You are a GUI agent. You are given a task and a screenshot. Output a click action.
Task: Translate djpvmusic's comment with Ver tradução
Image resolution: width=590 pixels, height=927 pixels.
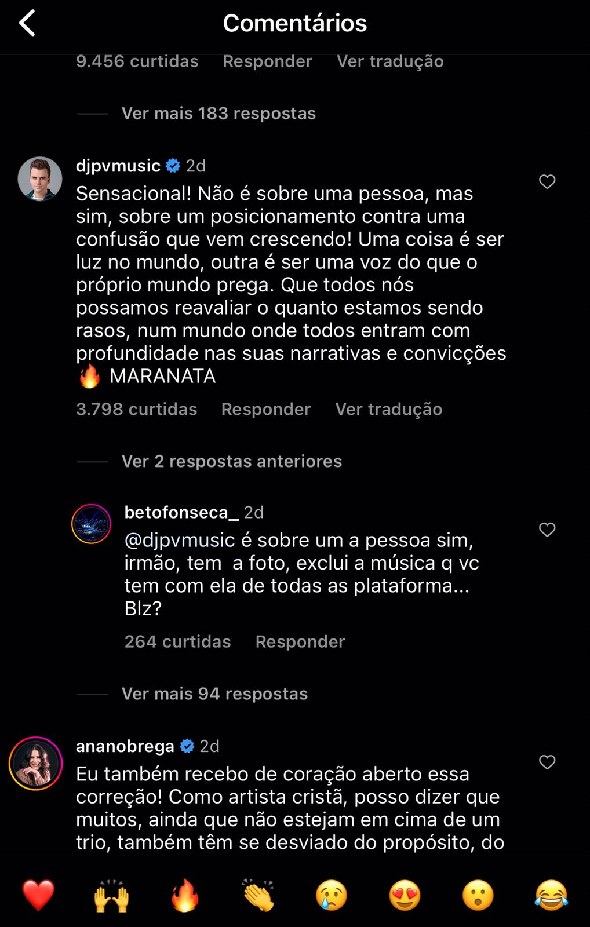point(389,409)
